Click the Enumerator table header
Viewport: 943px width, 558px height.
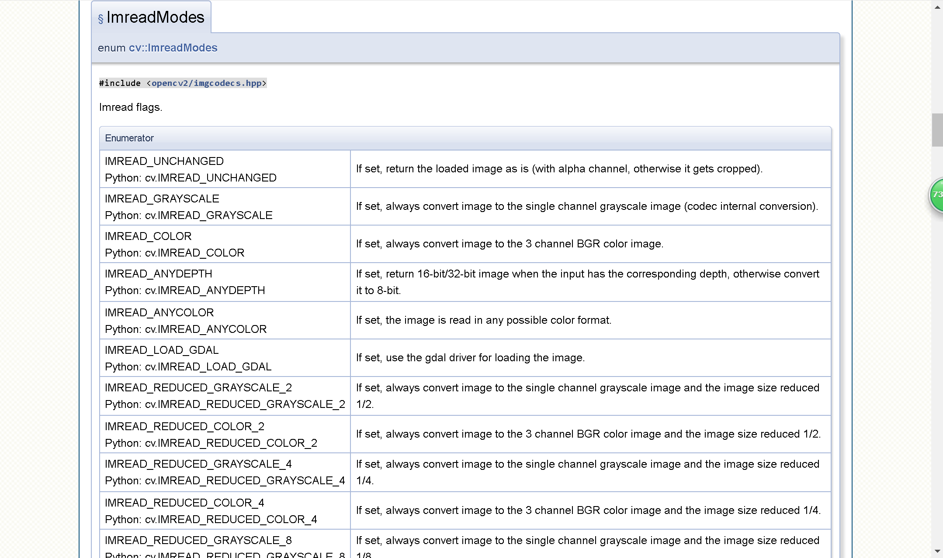click(x=129, y=138)
